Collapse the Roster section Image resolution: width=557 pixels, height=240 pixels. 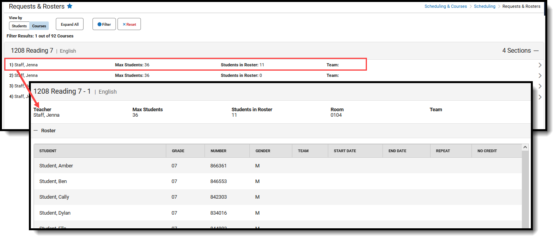(36, 131)
